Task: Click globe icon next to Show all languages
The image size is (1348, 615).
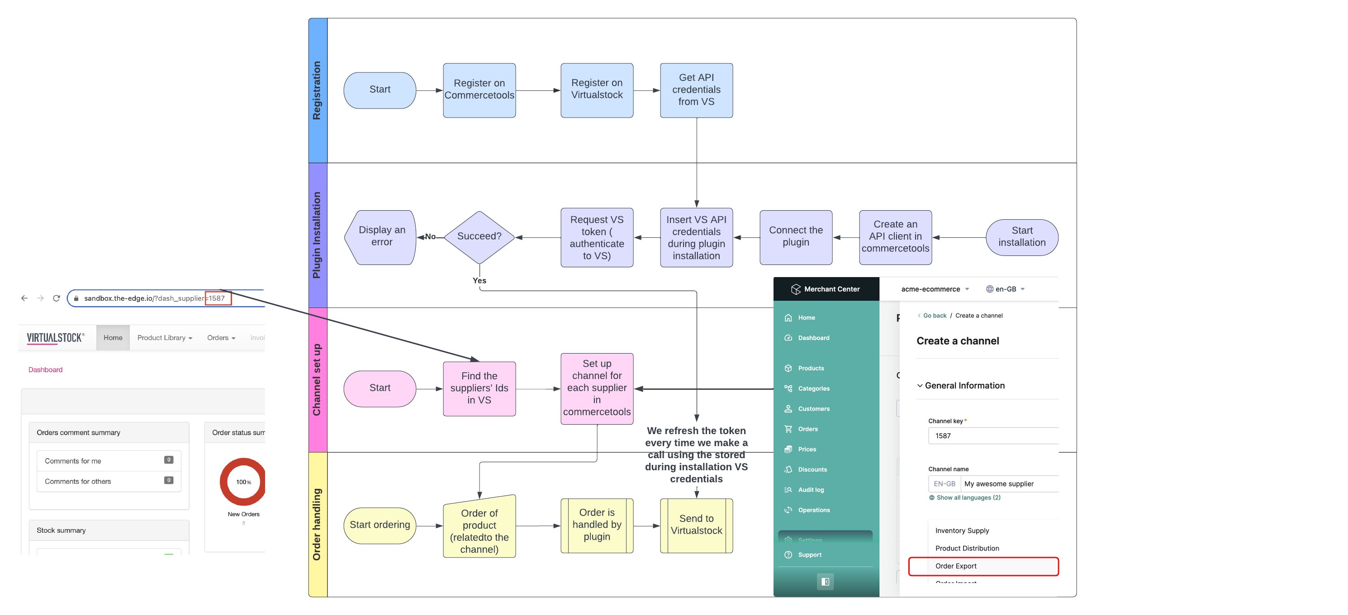Action: pos(931,498)
